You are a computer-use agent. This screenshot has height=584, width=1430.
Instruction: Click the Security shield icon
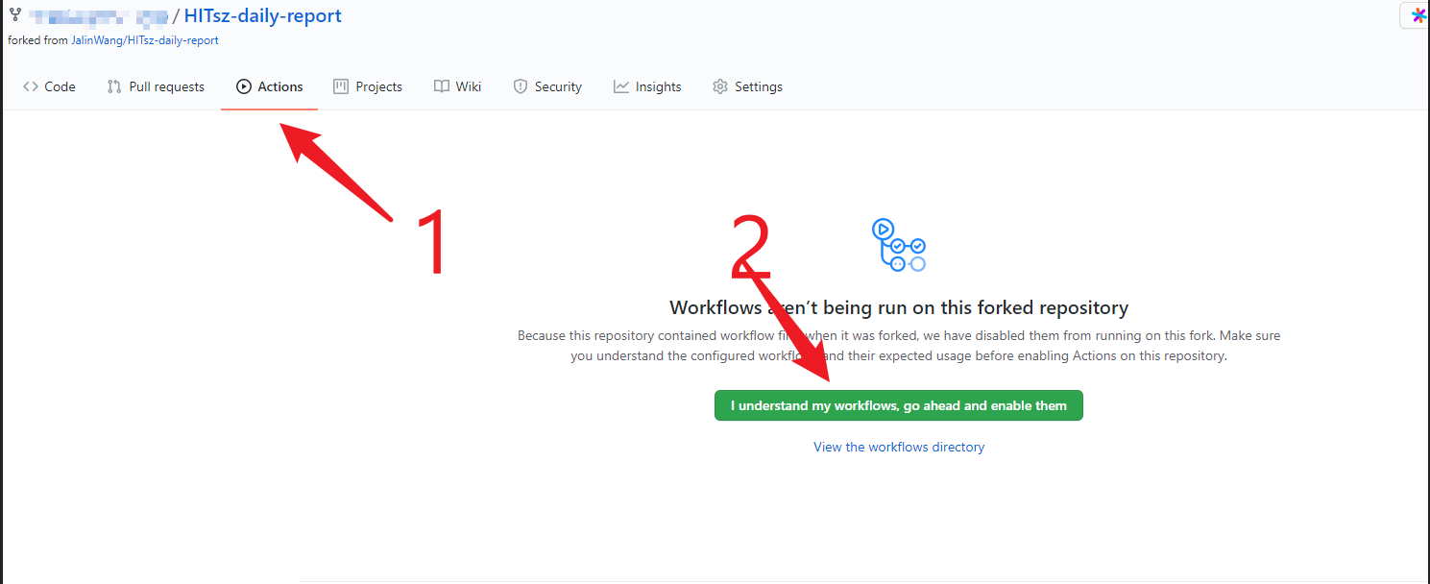coord(521,86)
